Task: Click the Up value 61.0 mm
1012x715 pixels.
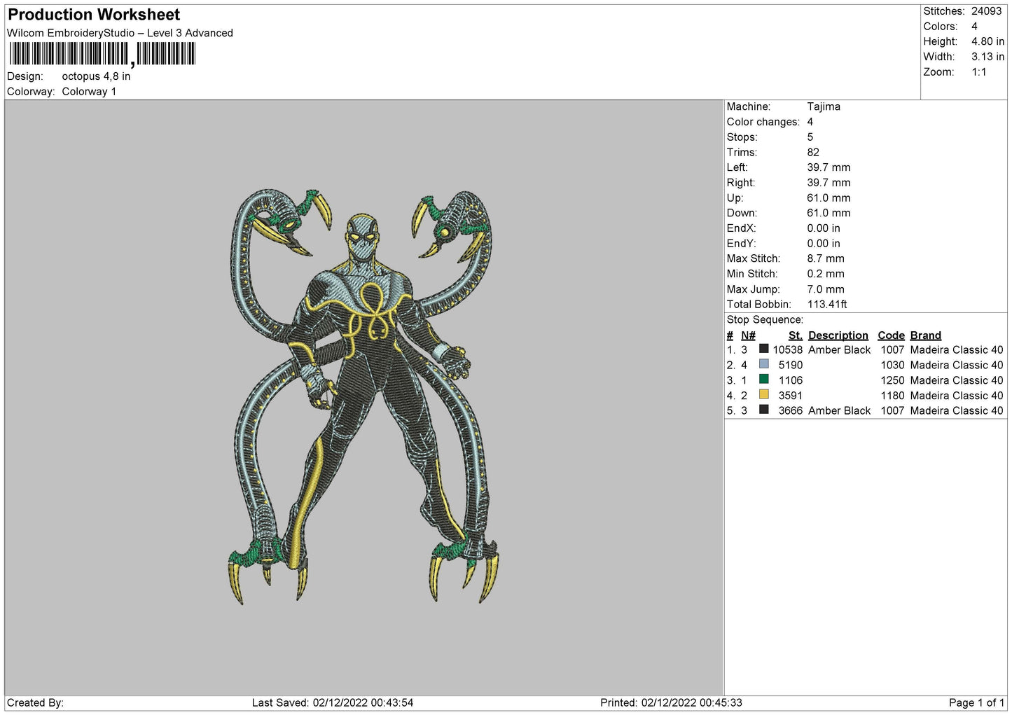Action: pyautogui.click(x=829, y=198)
